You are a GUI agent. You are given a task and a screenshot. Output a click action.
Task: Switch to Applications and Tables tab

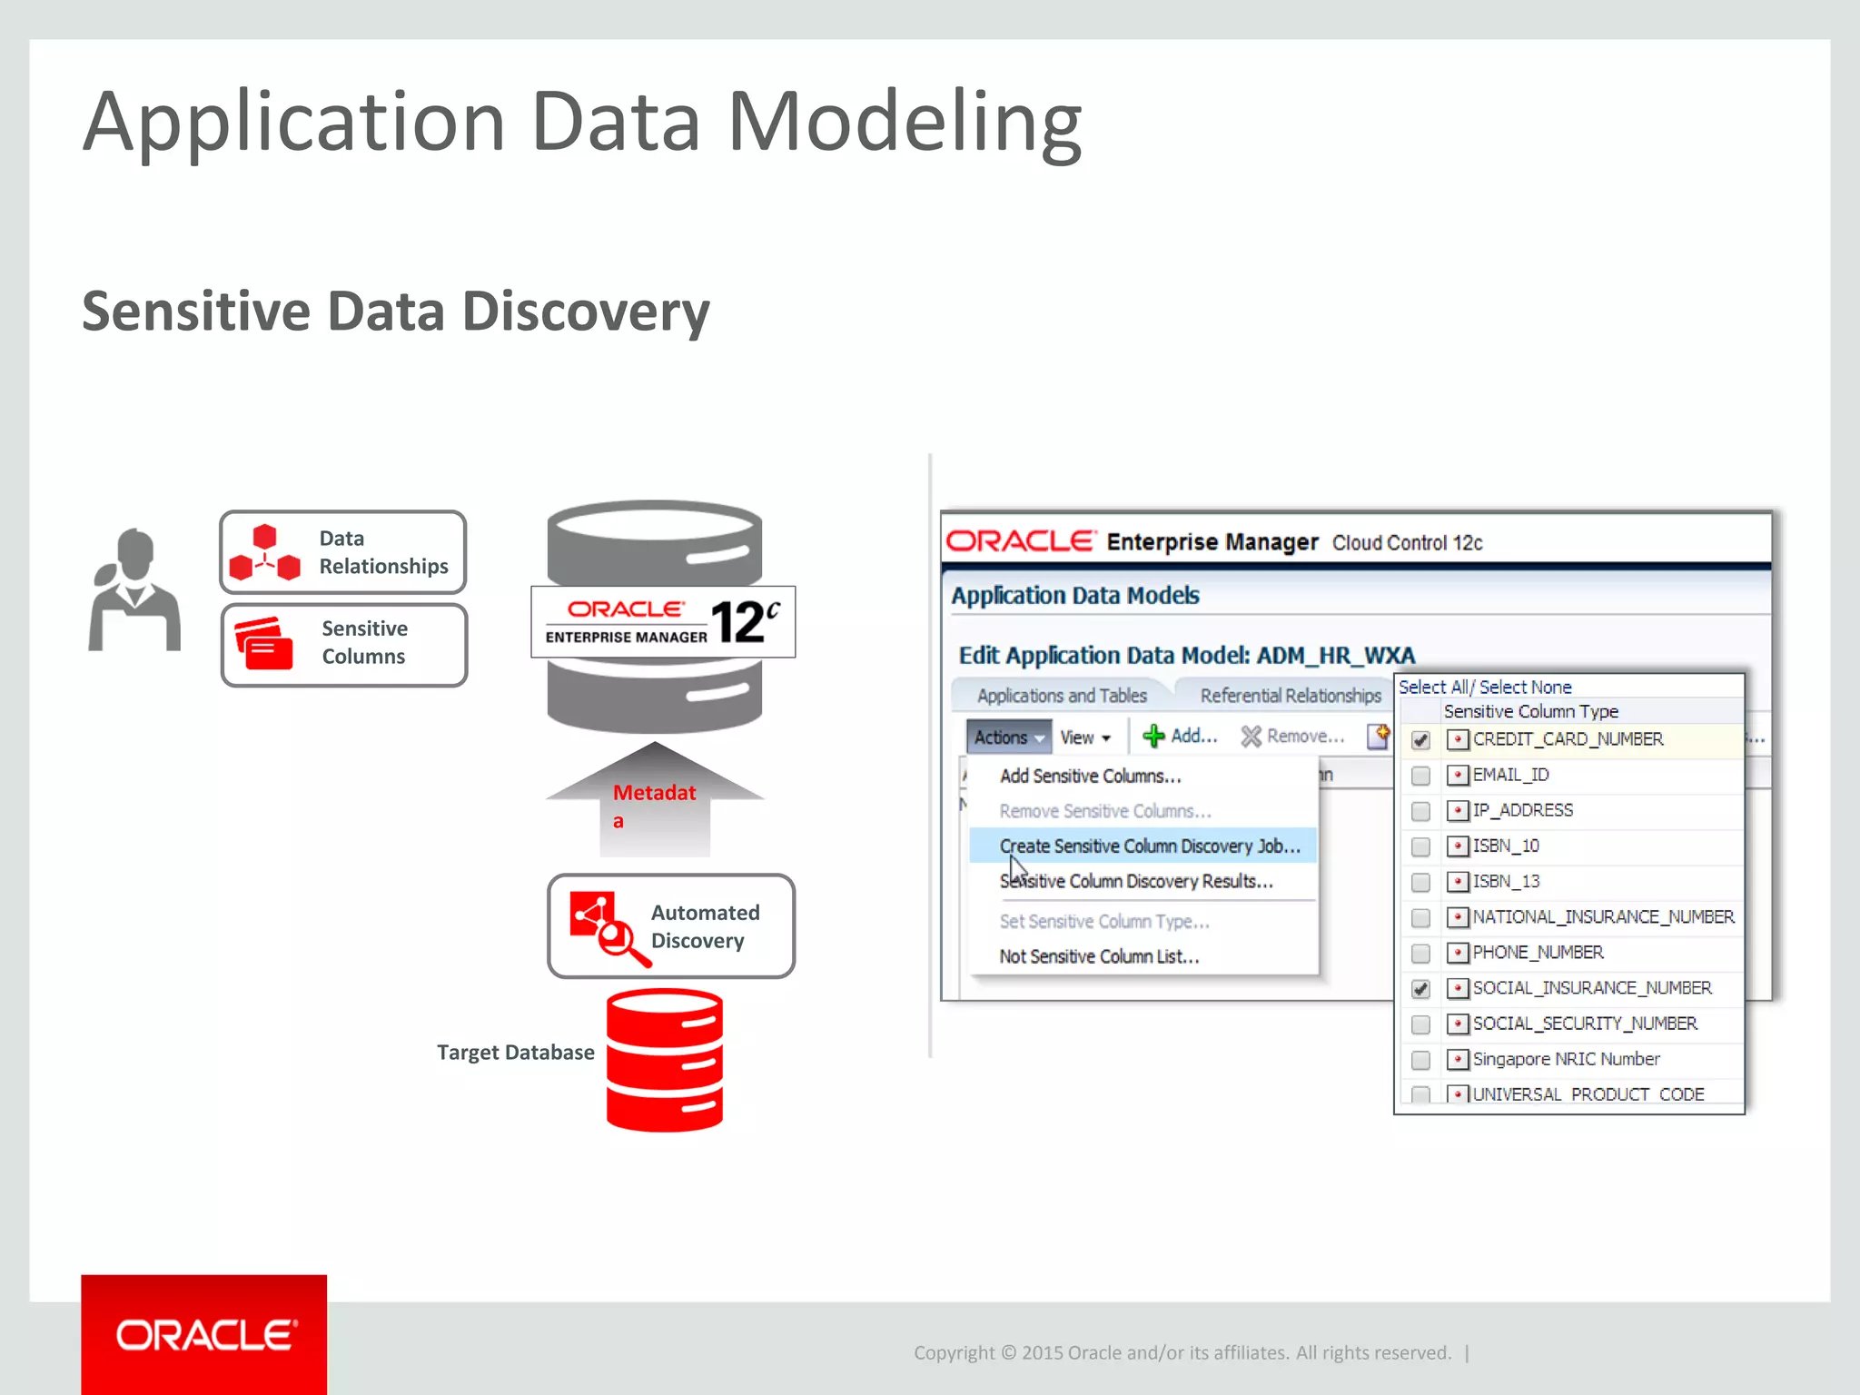pos(1062,696)
